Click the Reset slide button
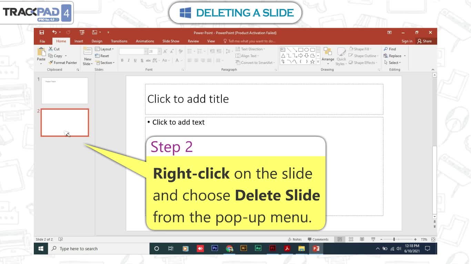Image resolution: width=471 pixels, height=264 pixels. (102, 56)
